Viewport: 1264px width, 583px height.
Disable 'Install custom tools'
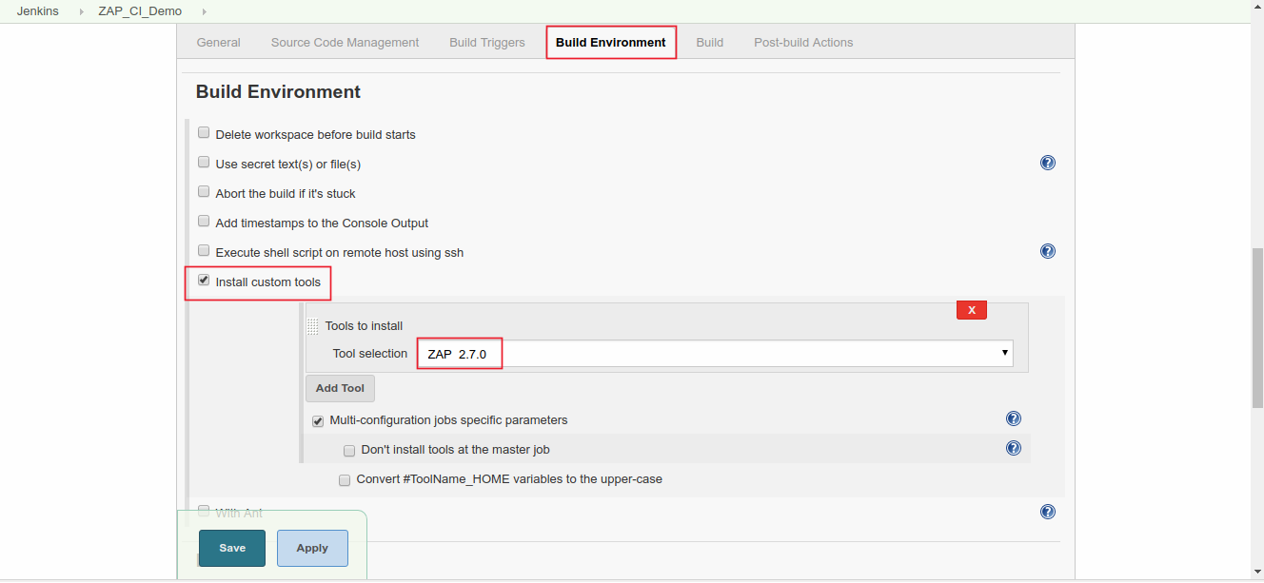pyautogui.click(x=204, y=279)
